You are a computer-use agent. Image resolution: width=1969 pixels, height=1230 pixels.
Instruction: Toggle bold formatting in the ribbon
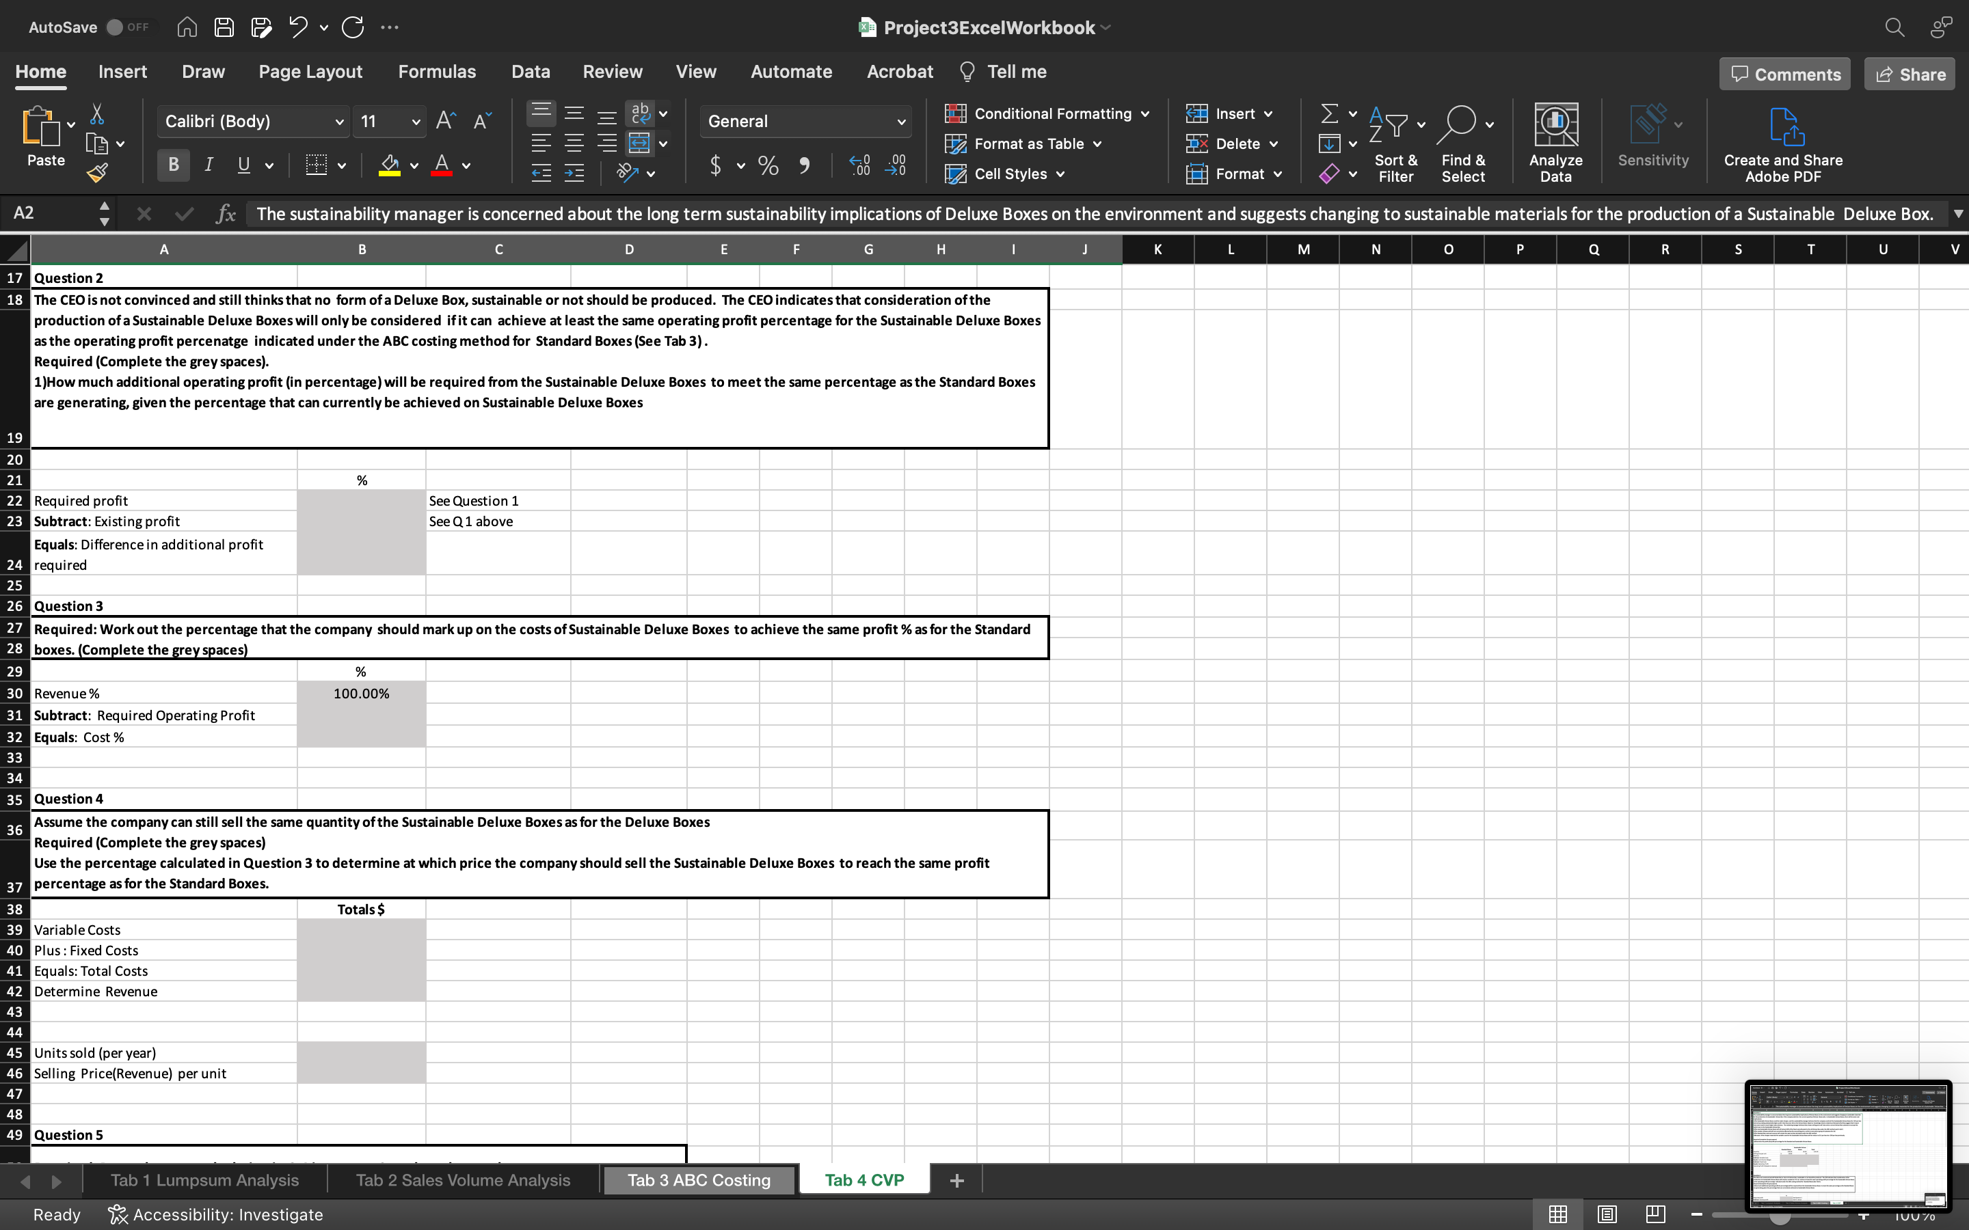(172, 165)
